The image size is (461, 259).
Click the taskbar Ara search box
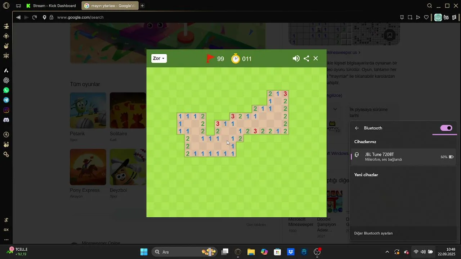pos(185,252)
